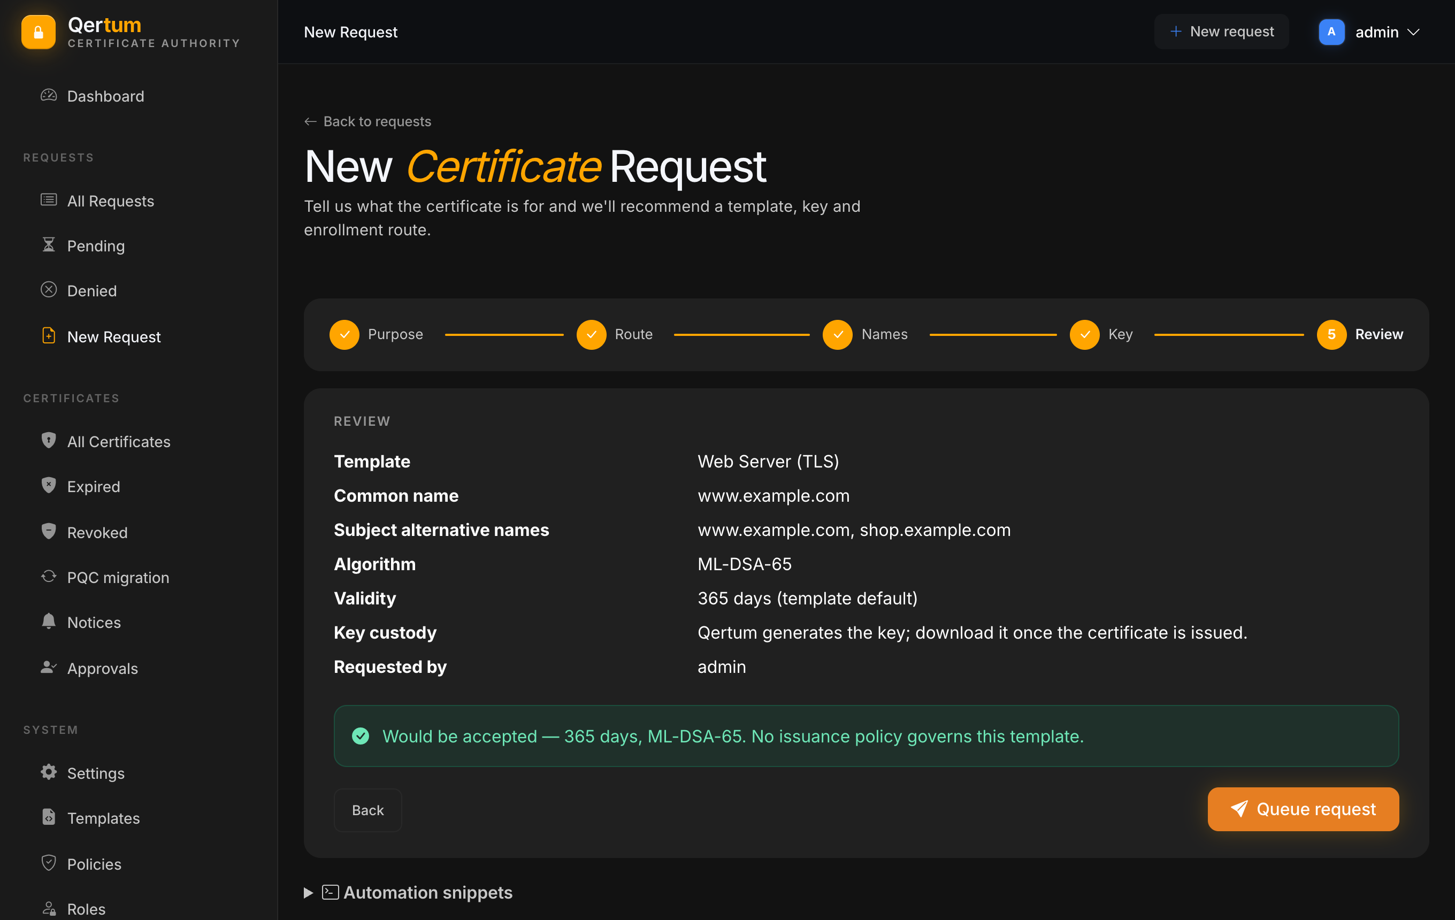Select the Review step
Screen dimensions: 1455x920
pyautogui.click(x=1360, y=334)
